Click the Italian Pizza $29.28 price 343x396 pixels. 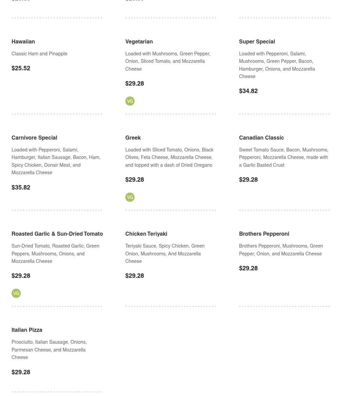click(21, 372)
